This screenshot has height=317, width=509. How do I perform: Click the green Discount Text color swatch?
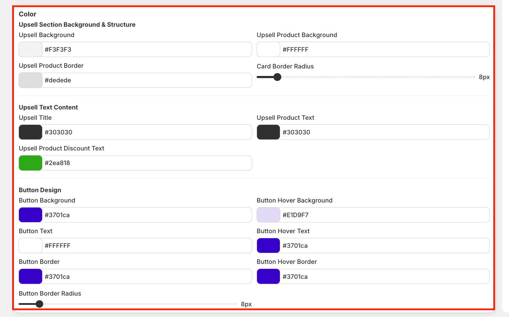pyautogui.click(x=30, y=163)
